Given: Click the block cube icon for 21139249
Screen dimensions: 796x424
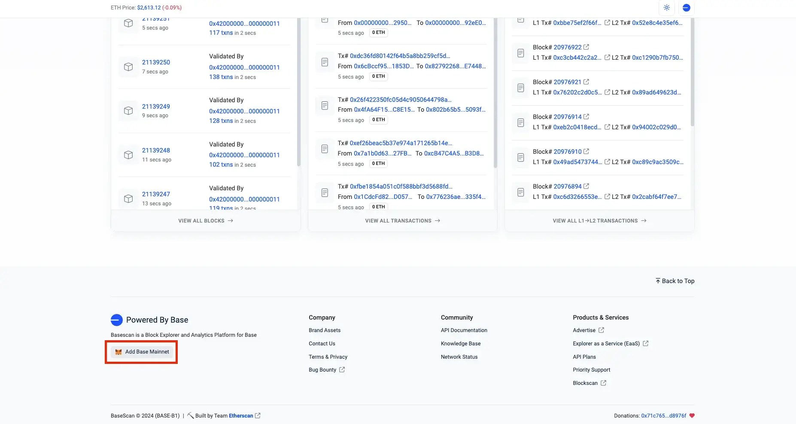Looking at the screenshot, I should pos(128,111).
